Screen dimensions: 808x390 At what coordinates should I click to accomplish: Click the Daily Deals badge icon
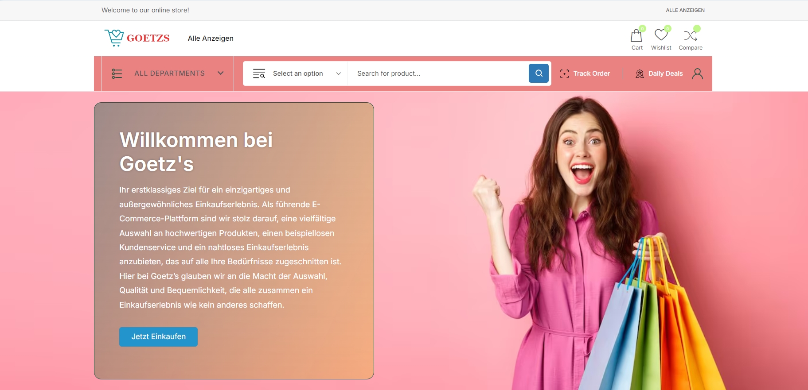tap(640, 73)
